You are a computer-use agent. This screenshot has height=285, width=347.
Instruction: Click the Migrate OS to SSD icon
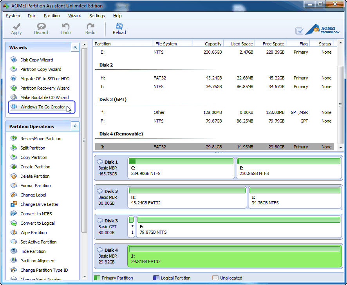pos(14,79)
